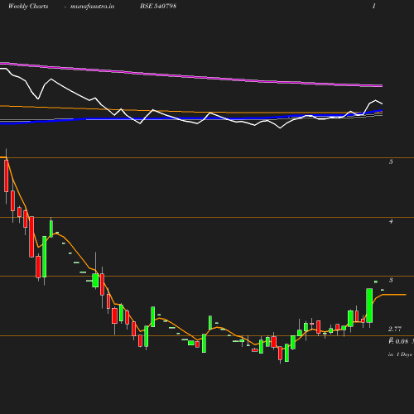
Task: Click the first red candle below the 5 line
Action: tap(7, 176)
